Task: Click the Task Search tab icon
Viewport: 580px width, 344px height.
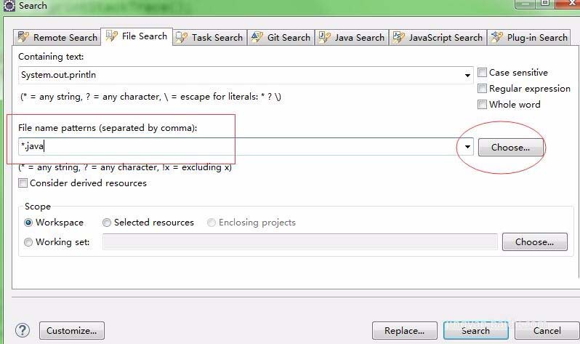Action: coord(182,37)
